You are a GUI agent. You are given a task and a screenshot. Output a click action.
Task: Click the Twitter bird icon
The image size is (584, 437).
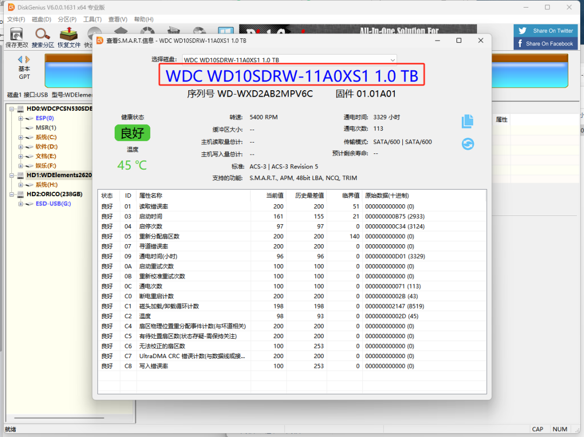point(522,31)
